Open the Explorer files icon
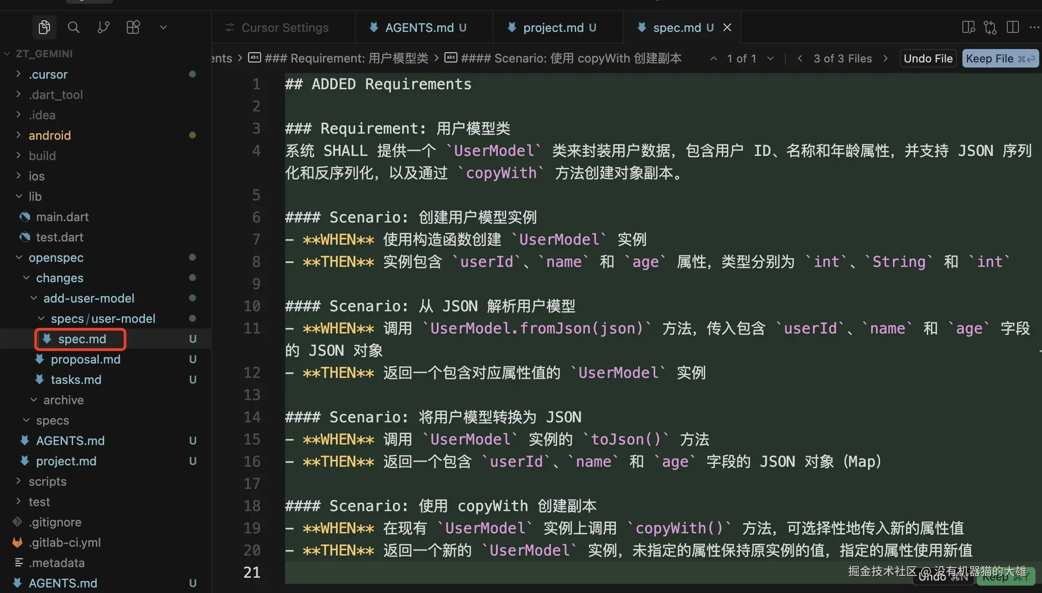1042x593 pixels. coord(44,27)
